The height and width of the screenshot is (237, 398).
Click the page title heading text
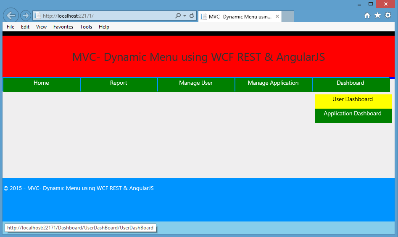point(198,57)
